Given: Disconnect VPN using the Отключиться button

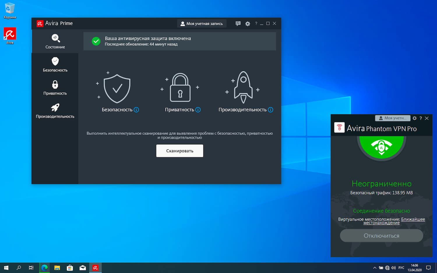Looking at the screenshot, I should point(381,235).
